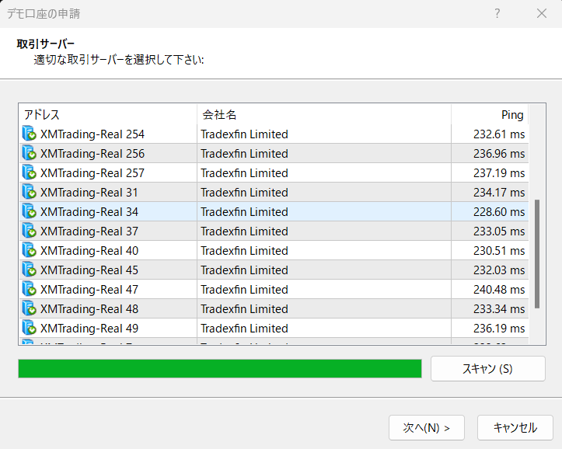Cancel the dialog with キャンセル
This screenshot has height=449, width=562.
[515, 427]
